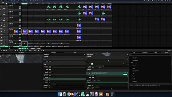The height and width of the screenshot is (97, 172).
Task: Toggle the S solo button on Layer 7
Action: click(7, 6)
